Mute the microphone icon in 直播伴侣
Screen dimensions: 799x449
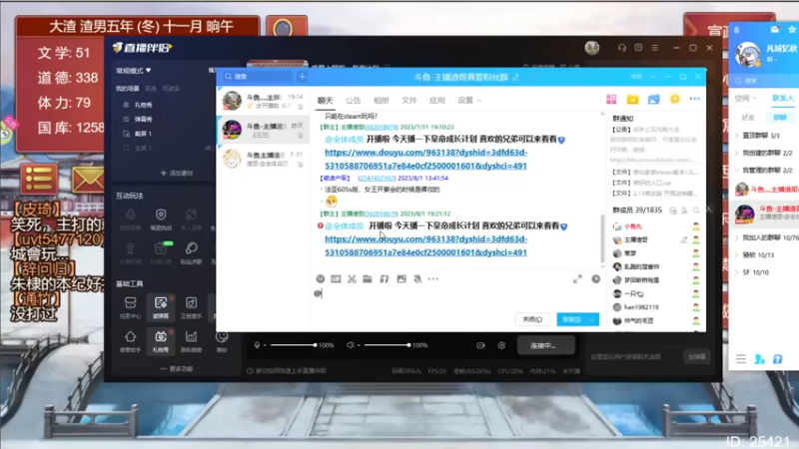click(257, 345)
